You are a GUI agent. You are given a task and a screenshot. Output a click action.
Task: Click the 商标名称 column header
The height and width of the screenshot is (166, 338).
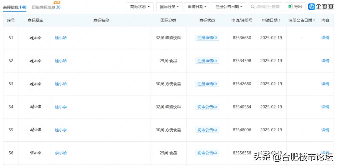pos(101,20)
